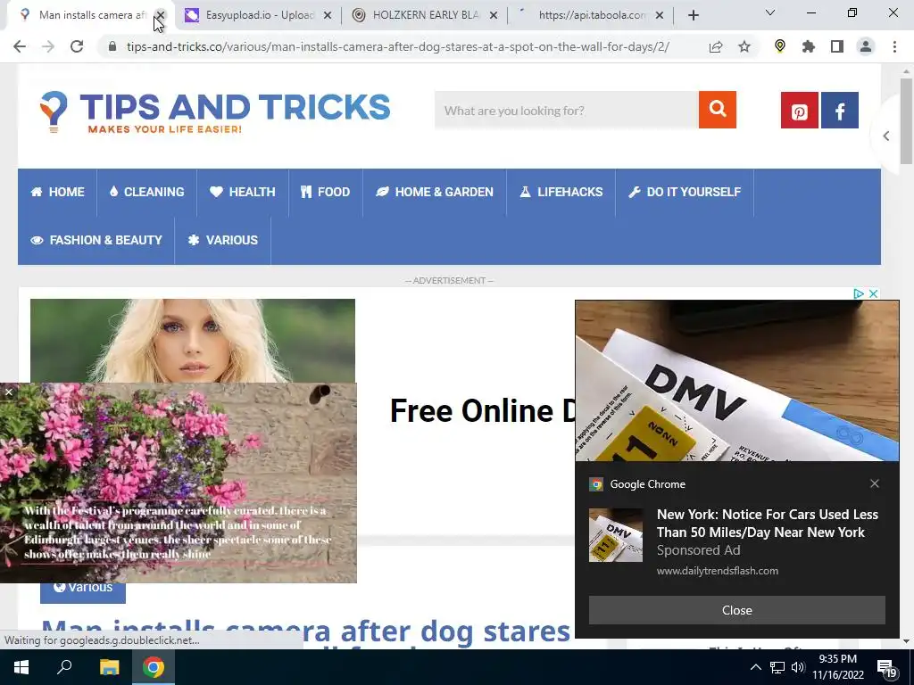Close the Easyupload.io tab
Screen dimensions: 914x685
328,15
